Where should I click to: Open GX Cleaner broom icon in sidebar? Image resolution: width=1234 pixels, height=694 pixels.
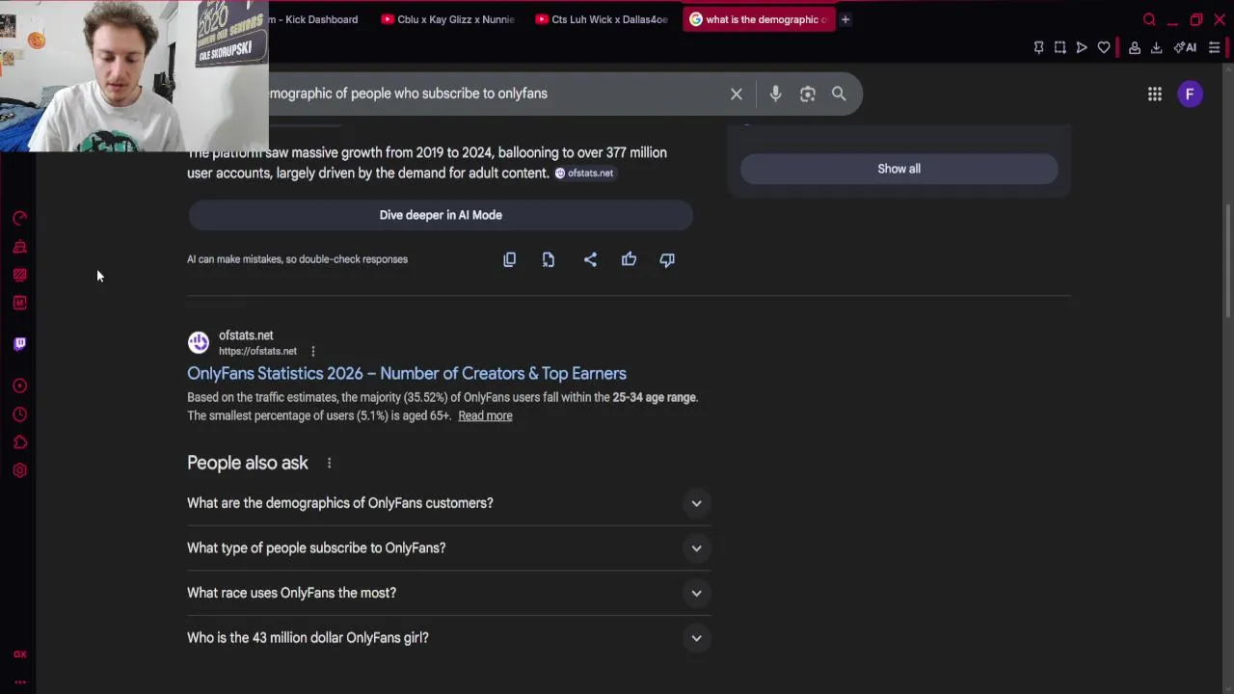tap(19, 247)
